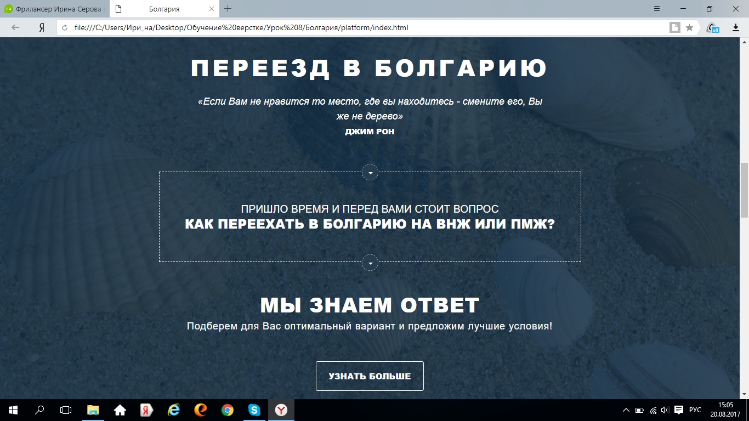Click the line Подберем для Вас оптимальный вариант

(x=370, y=326)
